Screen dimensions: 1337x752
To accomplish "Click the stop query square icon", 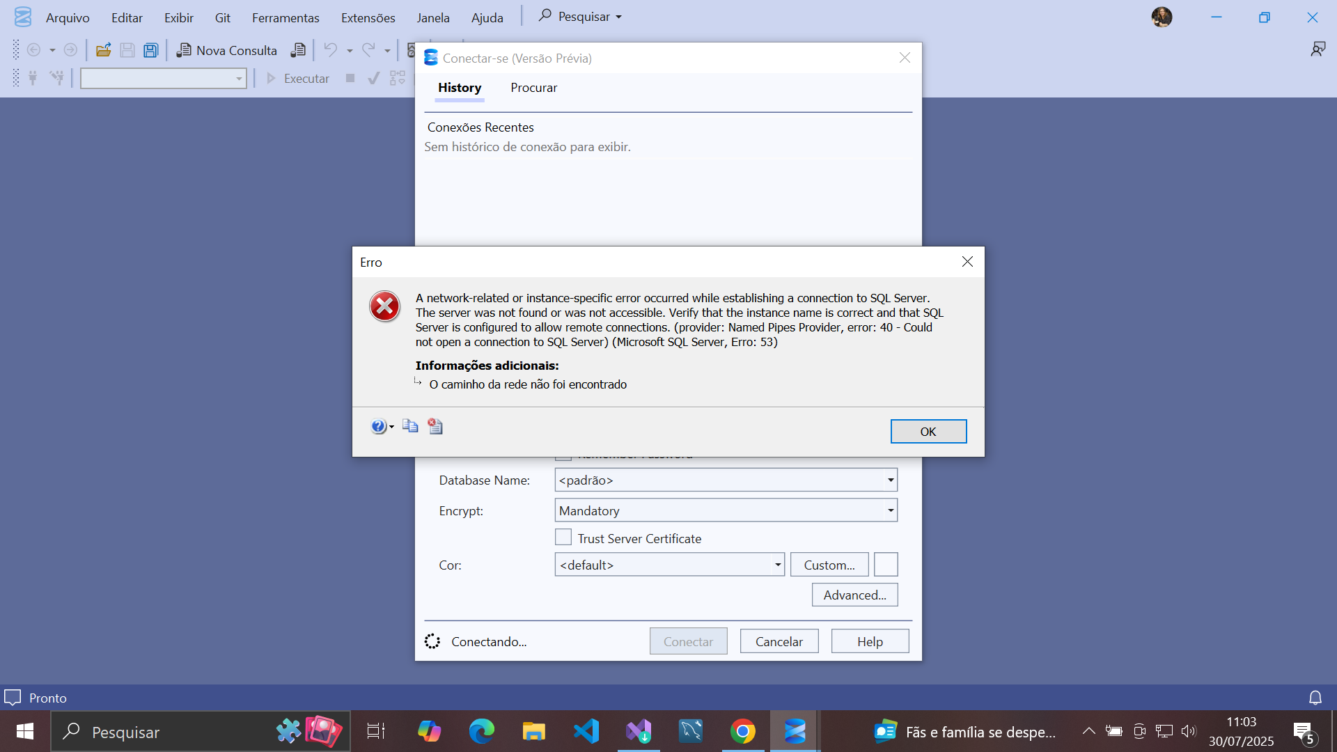I will pos(350,78).
